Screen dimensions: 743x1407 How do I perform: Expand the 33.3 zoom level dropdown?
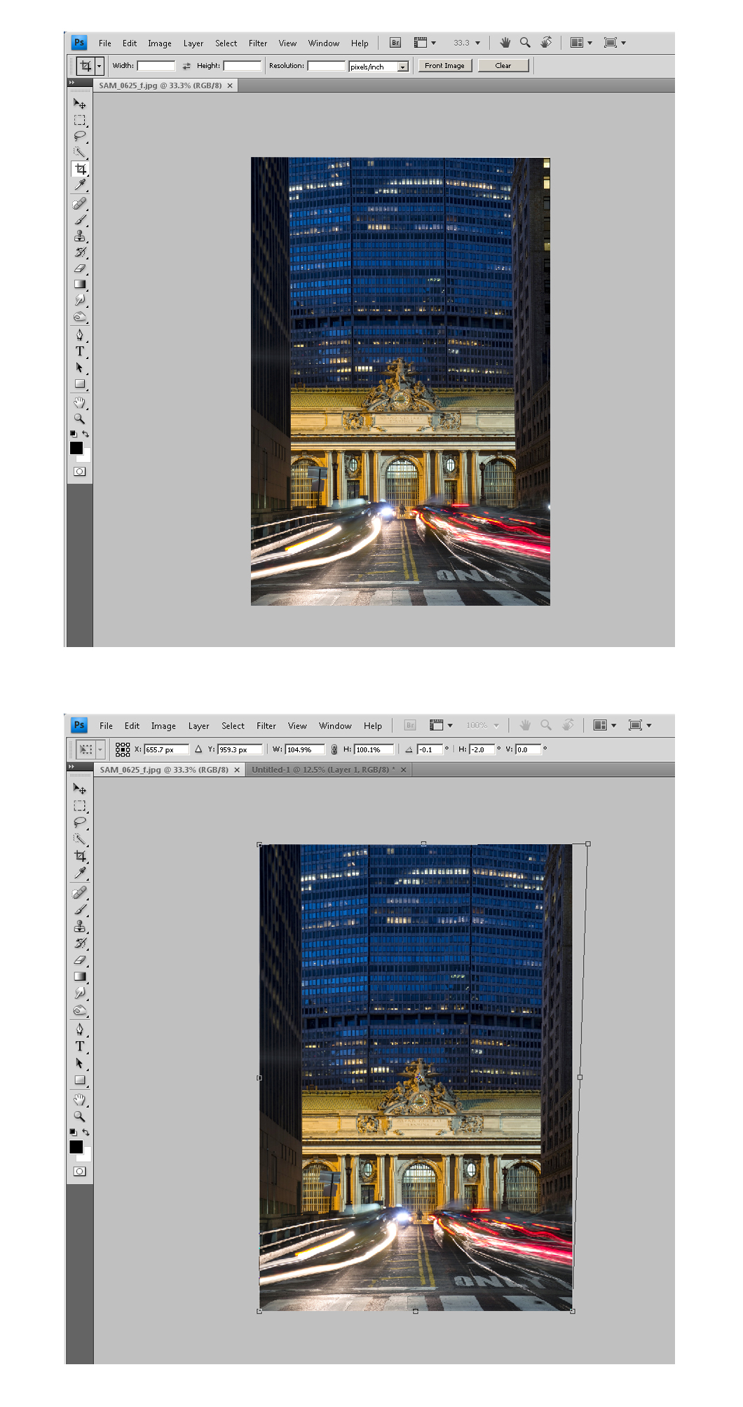(478, 43)
